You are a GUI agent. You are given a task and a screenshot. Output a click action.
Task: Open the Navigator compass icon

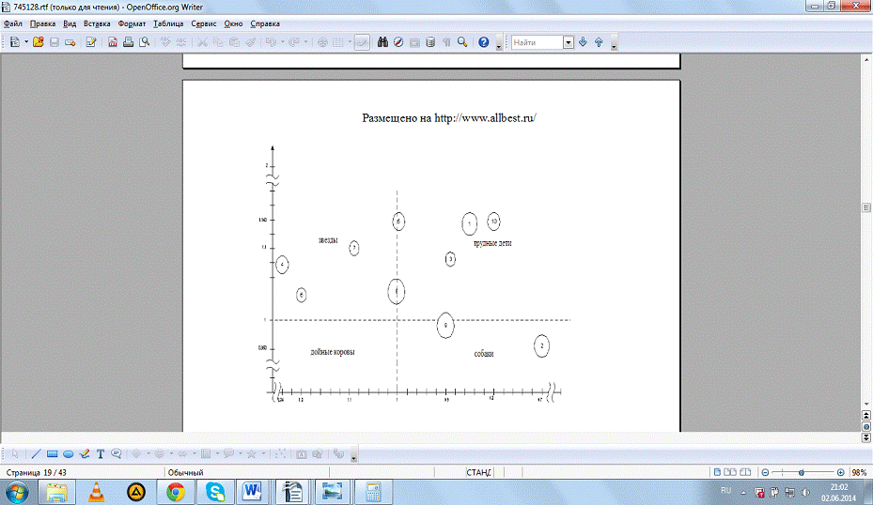[x=398, y=42]
